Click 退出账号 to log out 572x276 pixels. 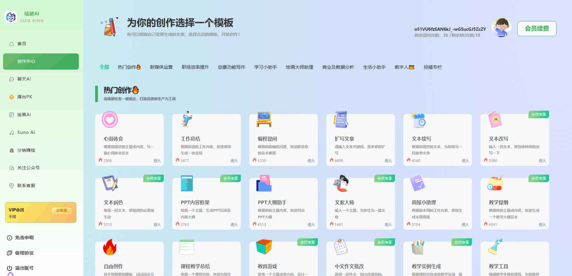(x=24, y=268)
